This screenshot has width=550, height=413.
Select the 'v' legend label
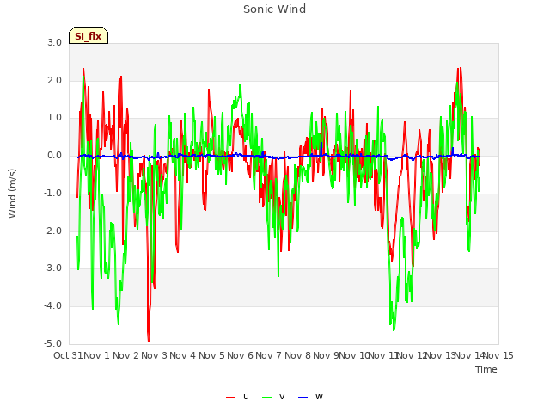click(x=282, y=397)
